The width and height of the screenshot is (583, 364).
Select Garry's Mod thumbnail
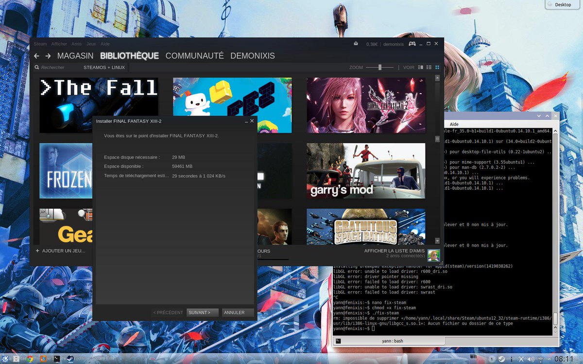pyautogui.click(x=366, y=171)
